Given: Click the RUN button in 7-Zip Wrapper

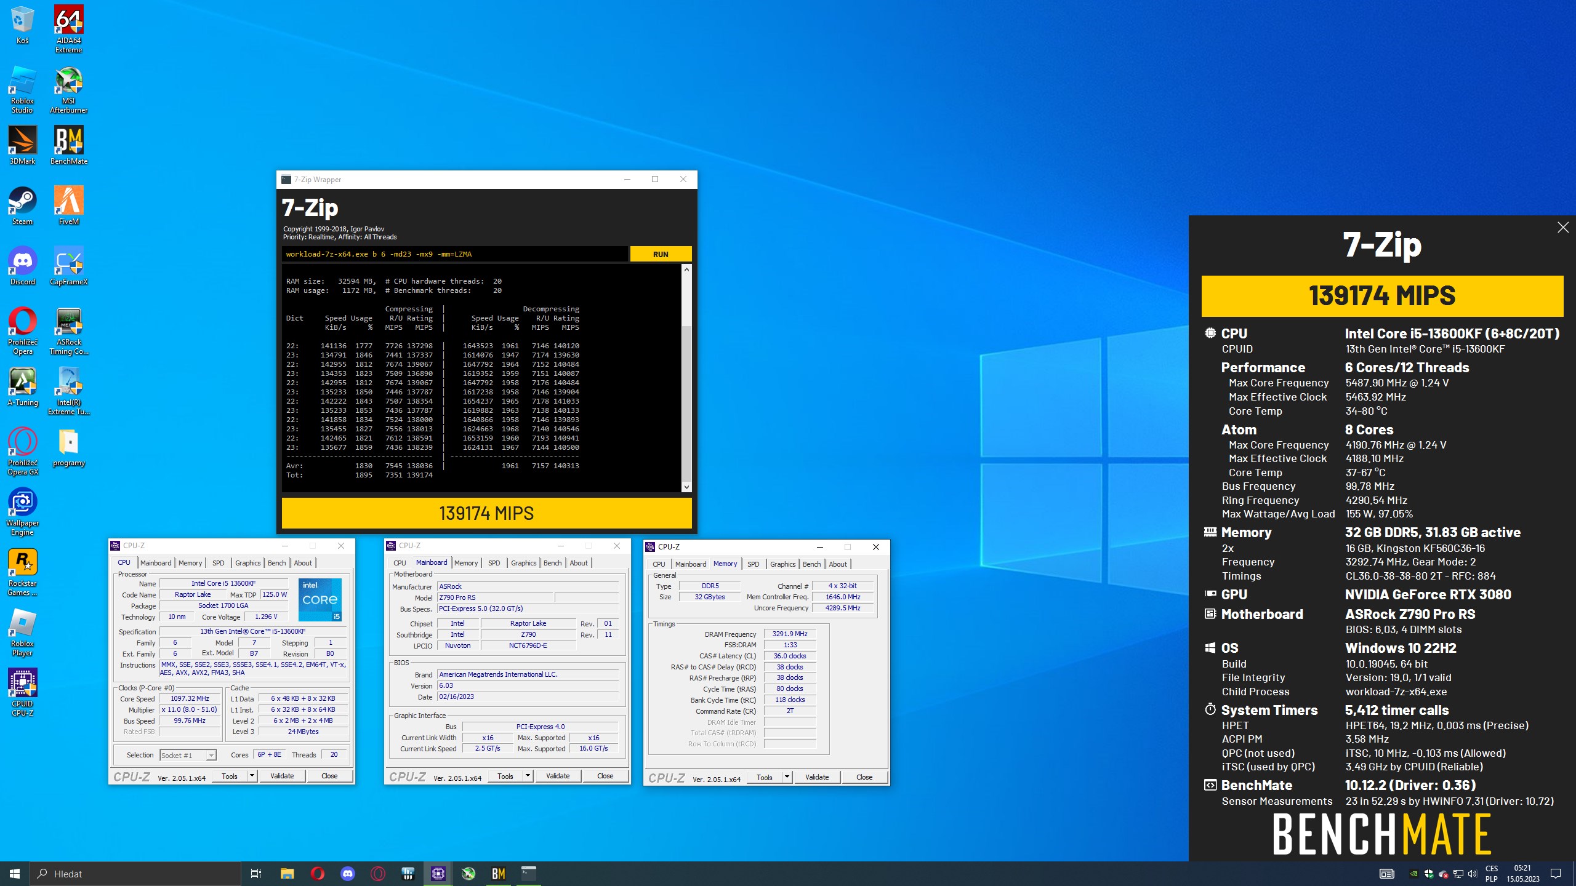Looking at the screenshot, I should tap(661, 254).
